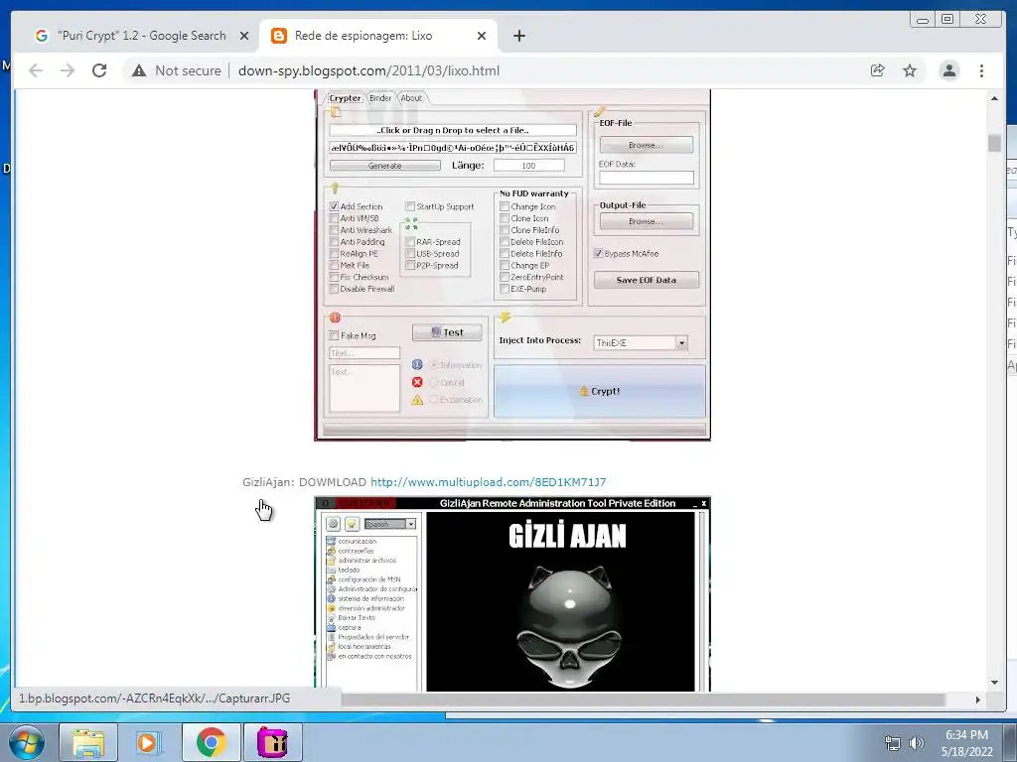1017x762 pixels.
Task: Select the Crypter tab in the screenshot
Action: 345,98
